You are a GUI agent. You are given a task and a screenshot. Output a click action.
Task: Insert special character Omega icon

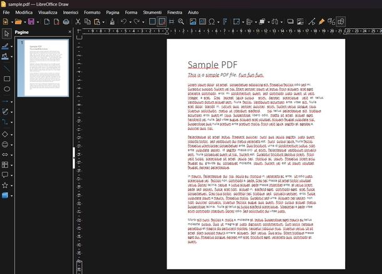click(212, 22)
